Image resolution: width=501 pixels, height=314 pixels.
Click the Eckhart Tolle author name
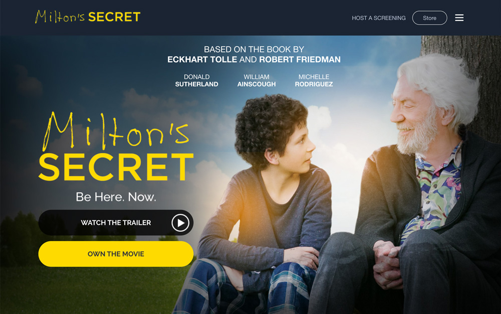click(202, 60)
